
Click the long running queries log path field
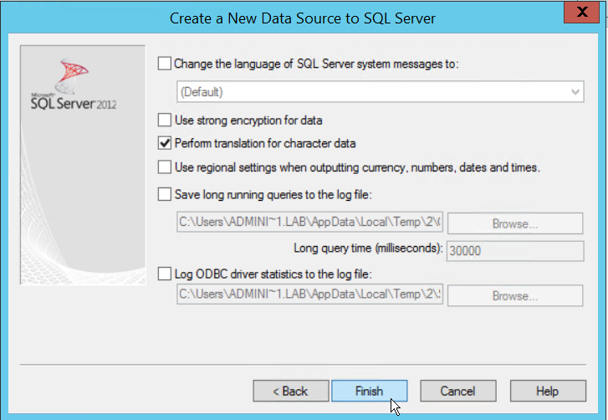point(309,223)
